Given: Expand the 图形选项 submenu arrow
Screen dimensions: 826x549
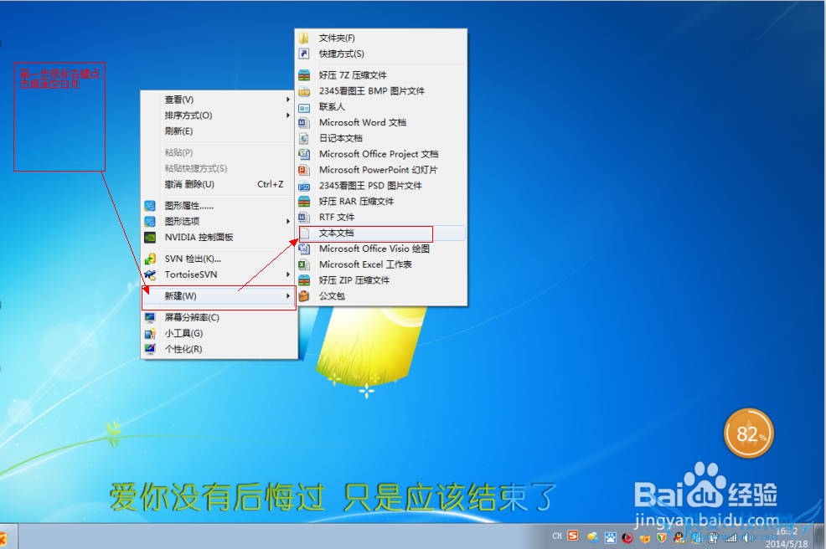Looking at the screenshot, I should (x=287, y=222).
